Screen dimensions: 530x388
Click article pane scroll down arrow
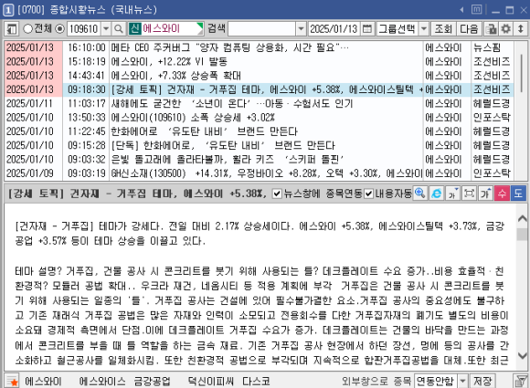pos(522,355)
